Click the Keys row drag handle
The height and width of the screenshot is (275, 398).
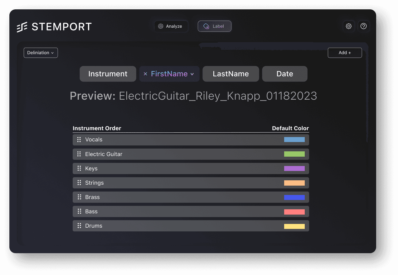[x=79, y=168]
